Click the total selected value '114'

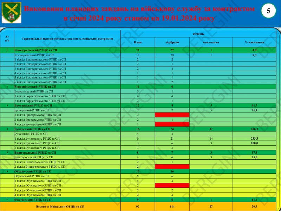[172, 207]
